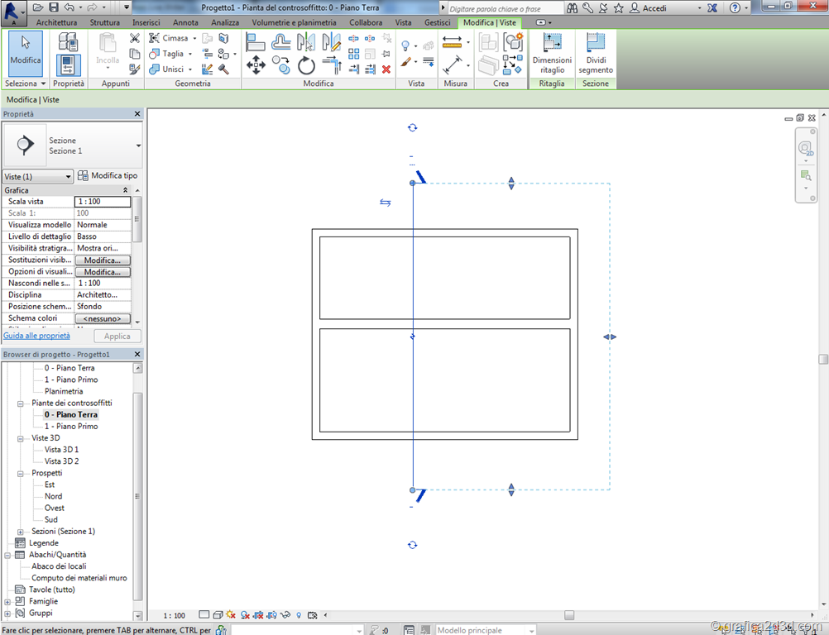Screen dimensions: 829x635
Task: Toggle reveal hidden elements lightbulb in view bar
Action: pyautogui.click(x=299, y=615)
